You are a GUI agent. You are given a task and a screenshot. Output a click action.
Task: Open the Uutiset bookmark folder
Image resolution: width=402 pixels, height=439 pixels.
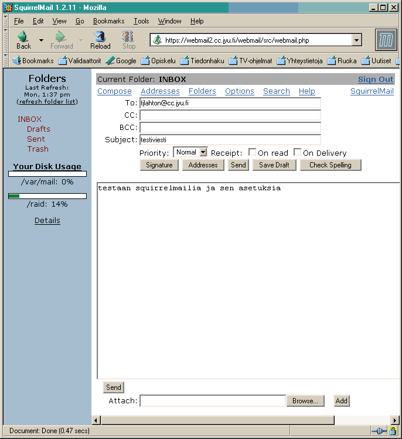pyautogui.click(x=376, y=60)
